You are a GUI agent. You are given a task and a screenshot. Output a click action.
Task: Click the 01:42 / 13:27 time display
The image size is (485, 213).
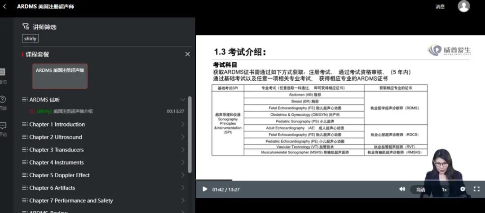226,190
